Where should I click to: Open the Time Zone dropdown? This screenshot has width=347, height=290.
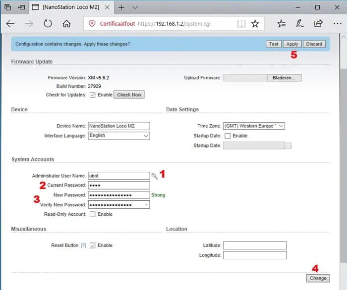tap(254, 126)
